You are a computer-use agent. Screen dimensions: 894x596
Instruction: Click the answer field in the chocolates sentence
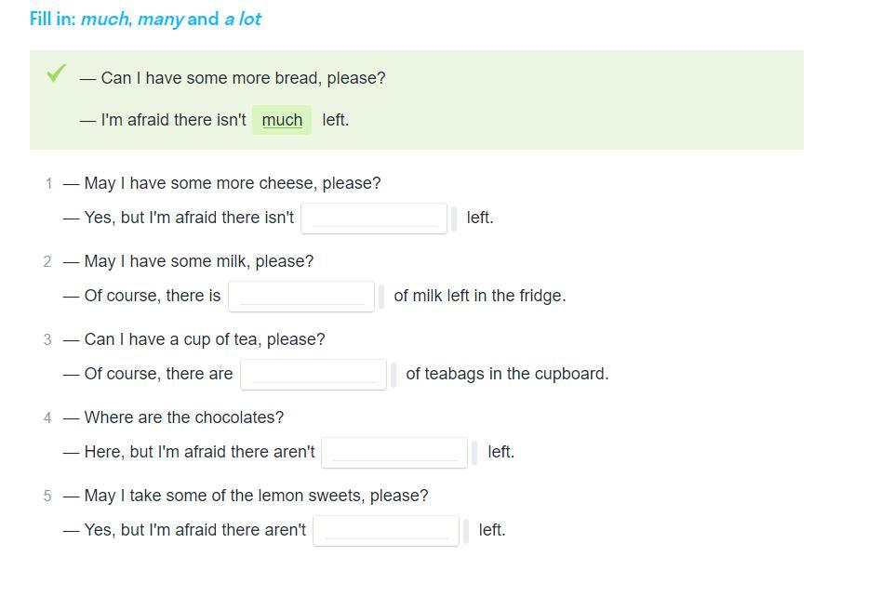point(394,453)
